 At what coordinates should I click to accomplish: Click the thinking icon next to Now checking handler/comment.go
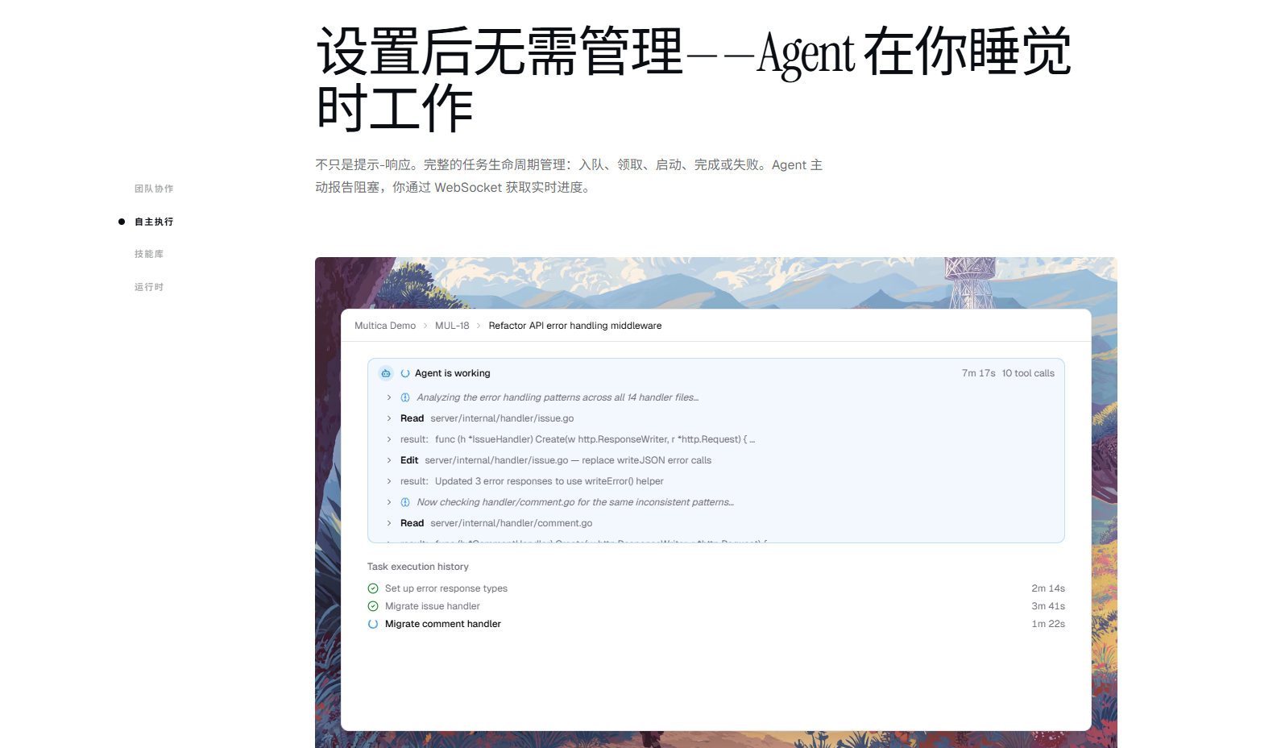(405, 502)
